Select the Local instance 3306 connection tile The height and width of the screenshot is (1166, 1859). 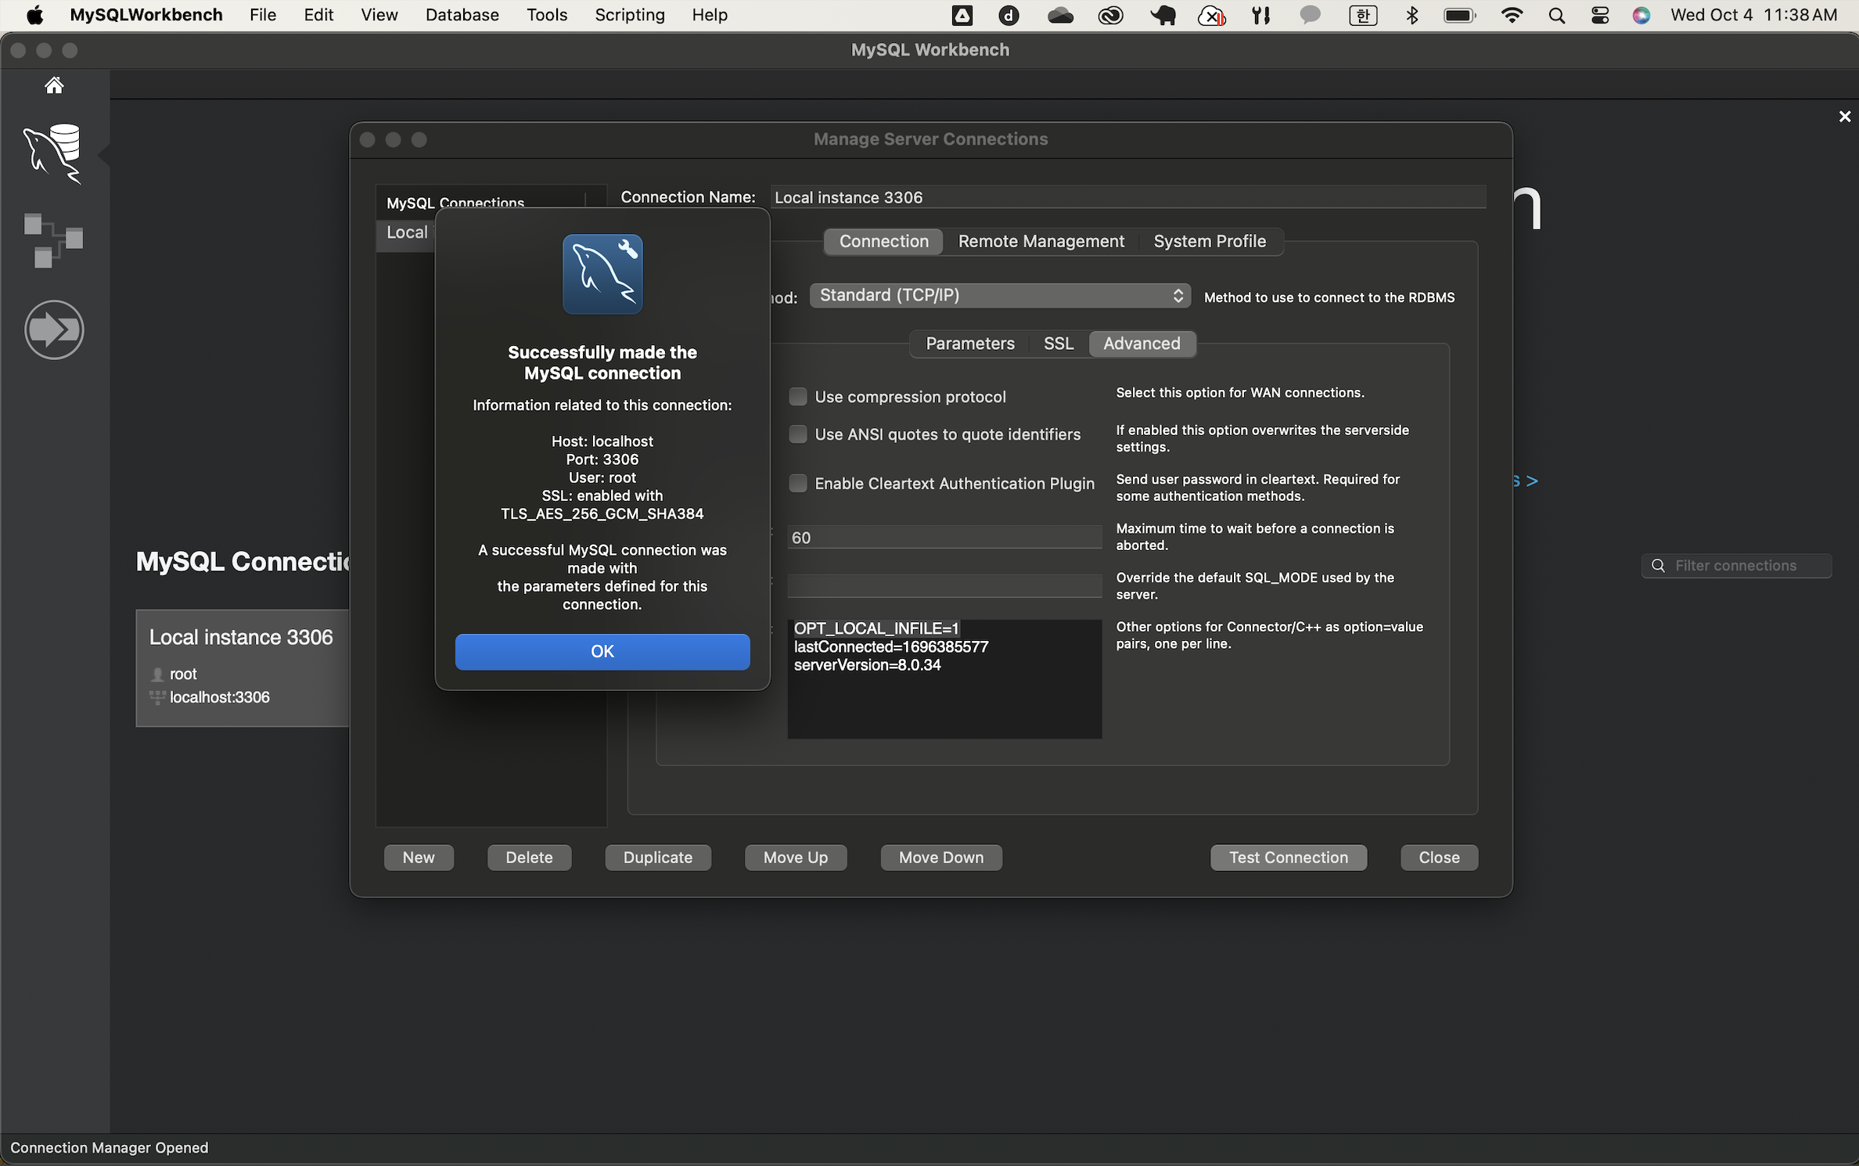click(243, 668)
